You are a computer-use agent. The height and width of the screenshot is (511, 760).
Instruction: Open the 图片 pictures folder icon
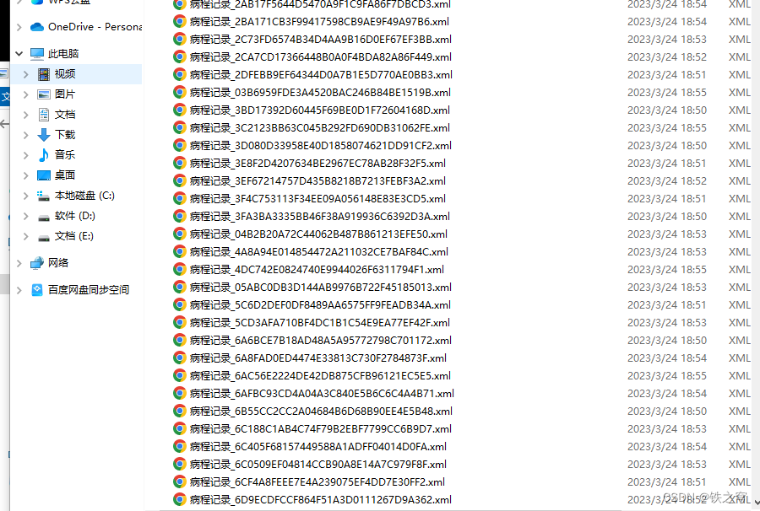point(44,94)
